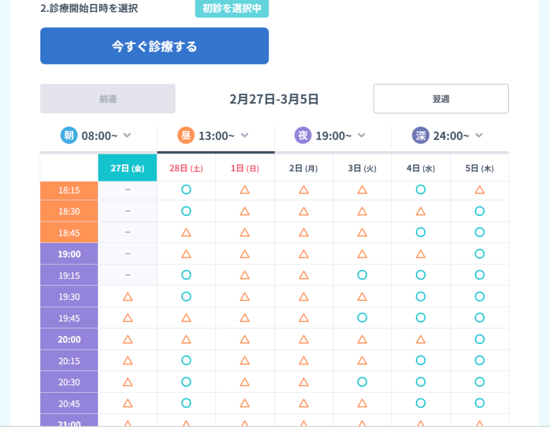Choose the circle slot for 5日 at 19:00

[x=480, y=253]
